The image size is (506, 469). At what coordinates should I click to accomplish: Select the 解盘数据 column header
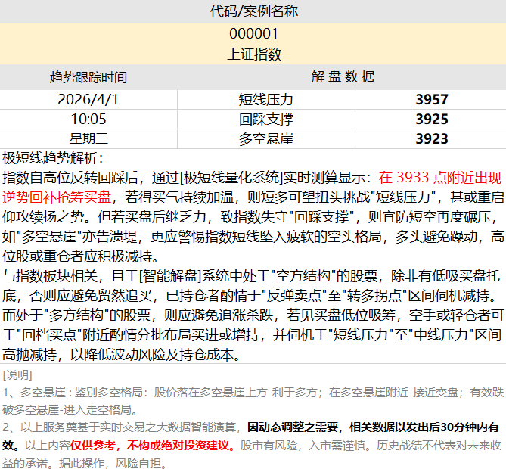point(342,77)
